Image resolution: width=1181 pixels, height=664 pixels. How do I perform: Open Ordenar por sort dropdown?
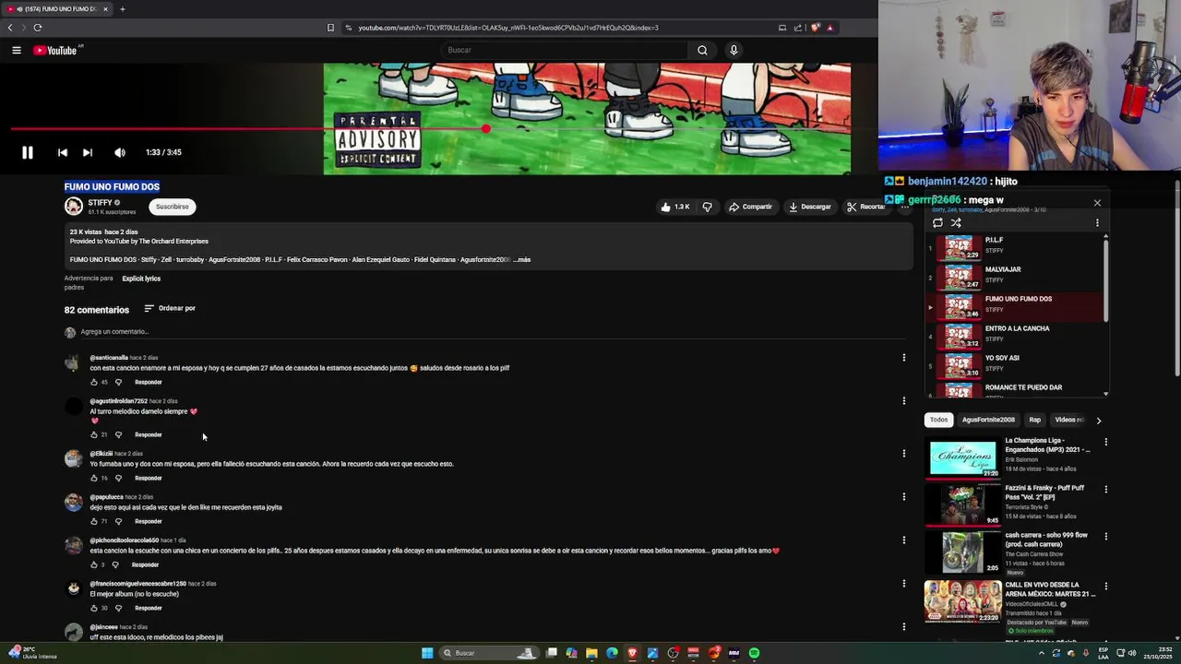coord(170,308)
